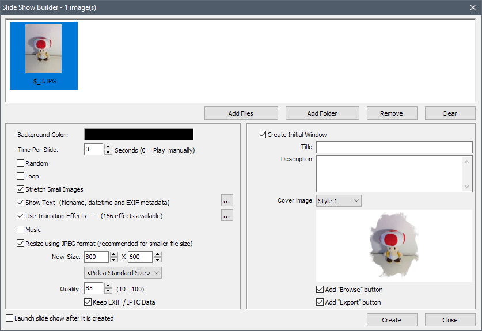Remove the selected image
The height and width of the screenshot is (331, 482).
(392, 113)
